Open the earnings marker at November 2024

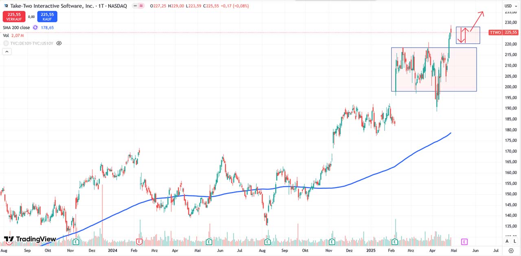(332, 241)
